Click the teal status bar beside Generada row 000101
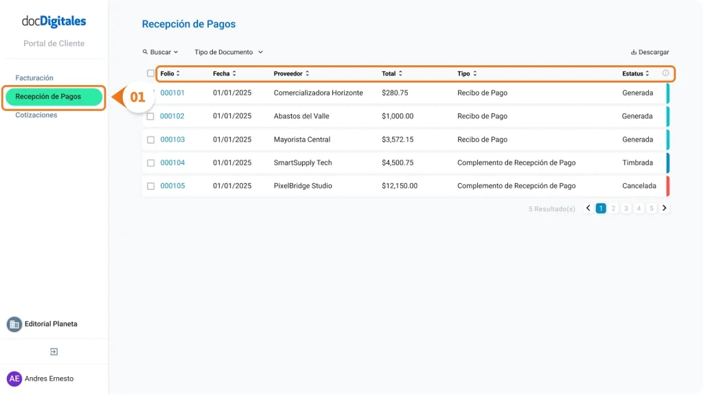This screenshot has height=395, width=703. pos(669,93)
